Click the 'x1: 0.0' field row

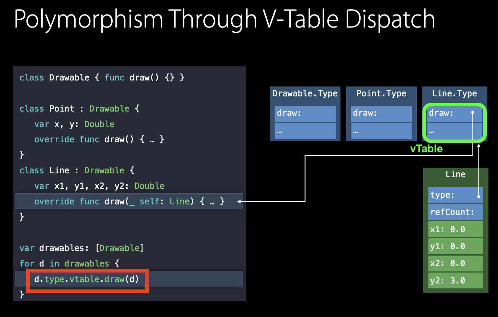coord(456,229)
